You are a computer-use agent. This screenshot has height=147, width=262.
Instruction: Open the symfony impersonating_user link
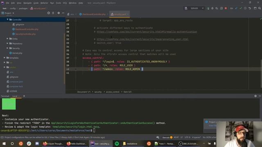(142, 39)
